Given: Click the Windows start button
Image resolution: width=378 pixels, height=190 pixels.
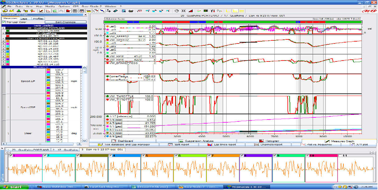Looking at the screenshot, I should [14, 187].
